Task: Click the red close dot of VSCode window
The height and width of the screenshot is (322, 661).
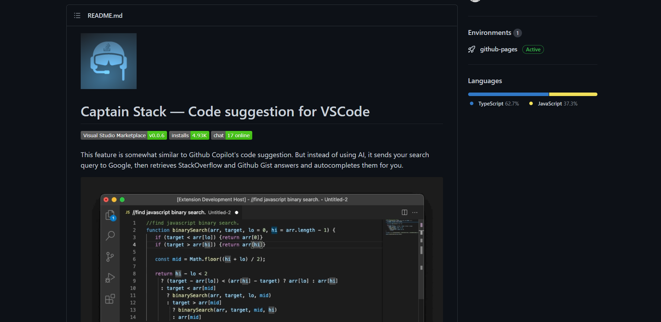Action: (106, 200)
